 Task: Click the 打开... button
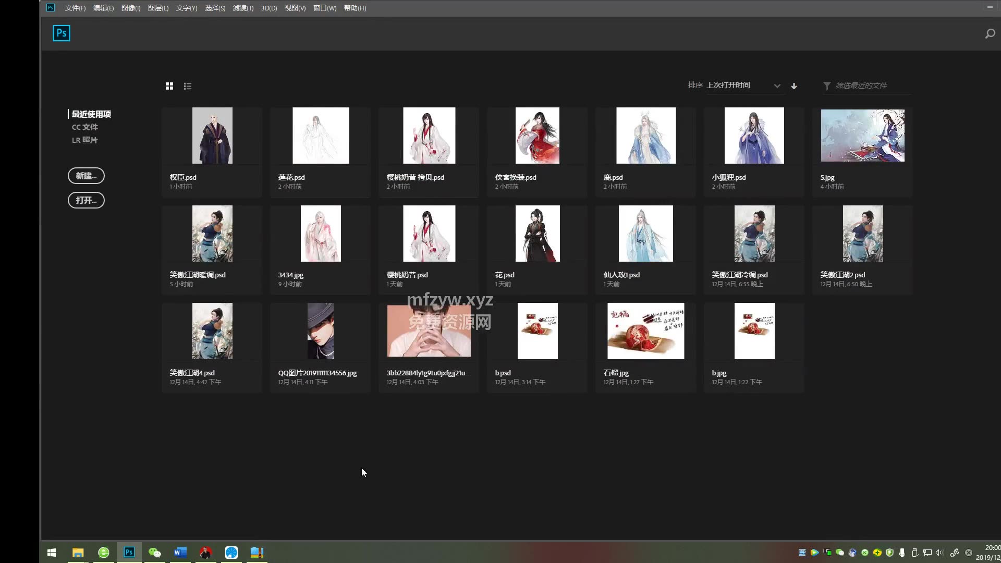pos(86,200)
